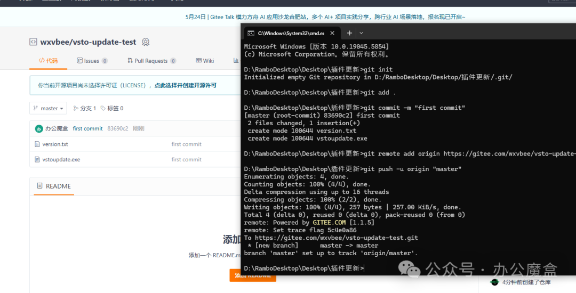Viewport: 576px width, 293px height.
Task: Click the cmd icon on the terminal tab
Action: pyautogui.click(x=251, y=33)
